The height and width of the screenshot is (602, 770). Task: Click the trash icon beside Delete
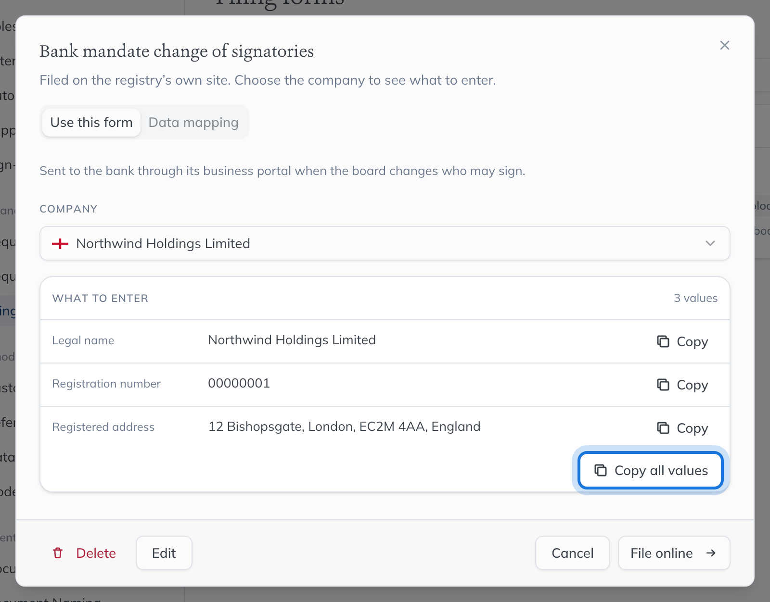pos(58,553)
